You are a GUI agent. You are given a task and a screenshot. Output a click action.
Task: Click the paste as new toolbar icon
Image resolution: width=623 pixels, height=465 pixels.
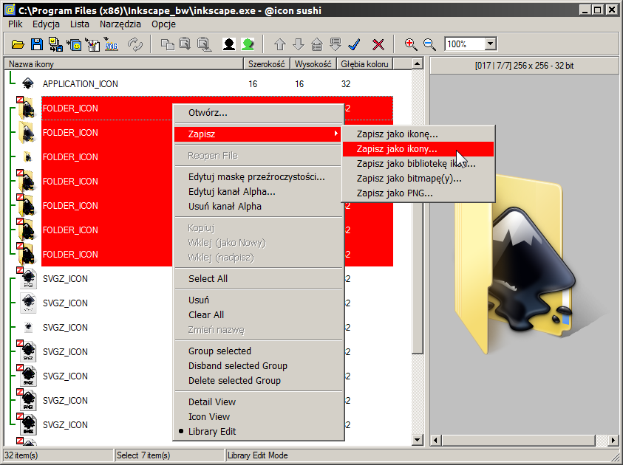[185, 44]
